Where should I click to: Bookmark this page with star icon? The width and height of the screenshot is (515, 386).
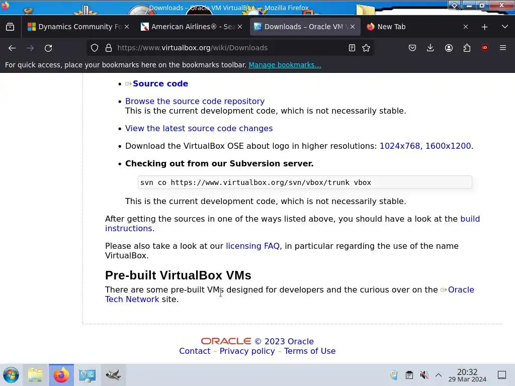tap(366, 48)
